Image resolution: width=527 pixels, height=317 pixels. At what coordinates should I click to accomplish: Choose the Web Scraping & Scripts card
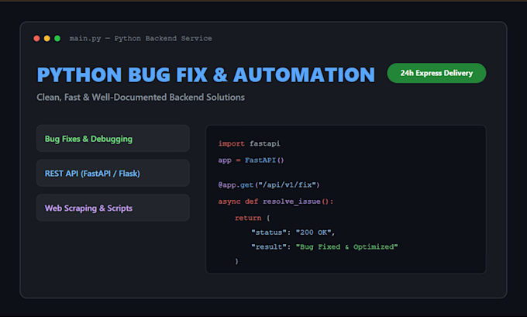click(113, 208)
